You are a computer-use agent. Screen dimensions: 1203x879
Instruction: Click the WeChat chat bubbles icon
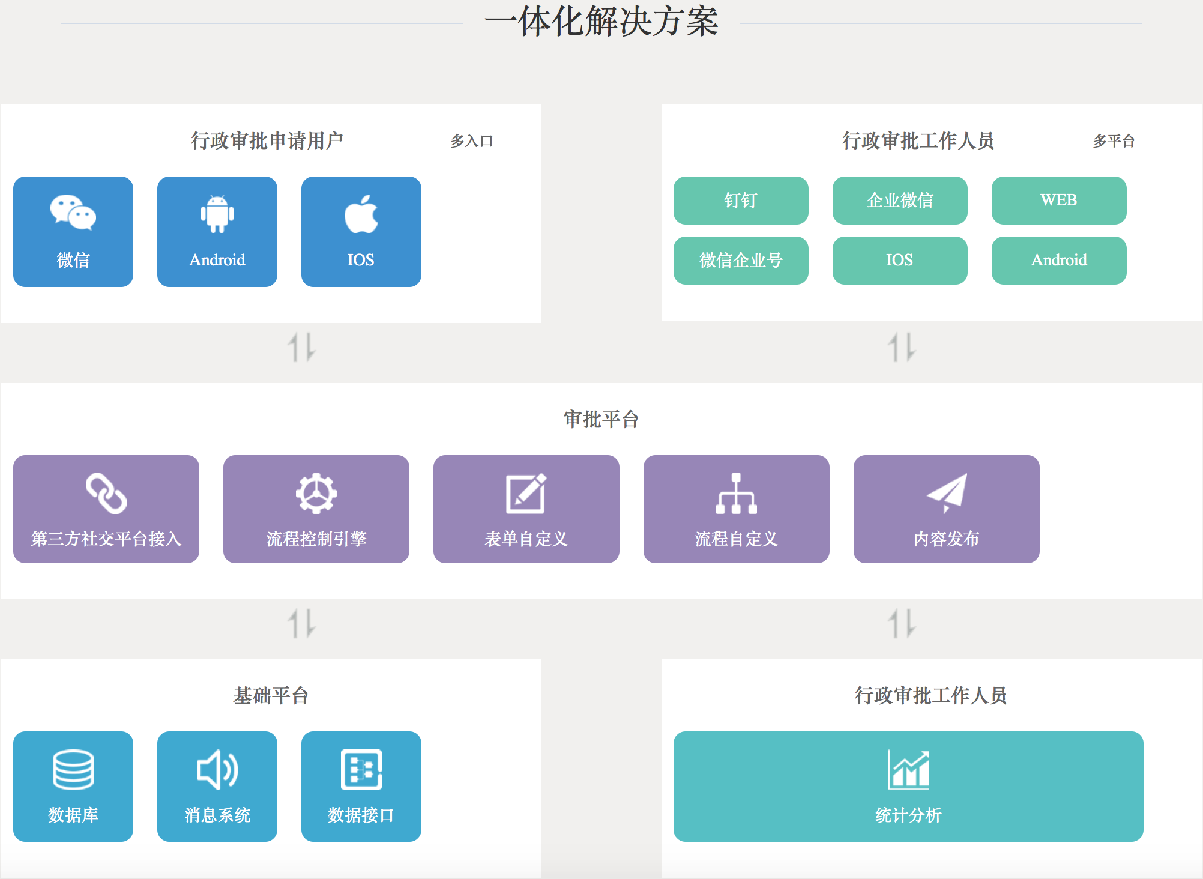point(73,213)
